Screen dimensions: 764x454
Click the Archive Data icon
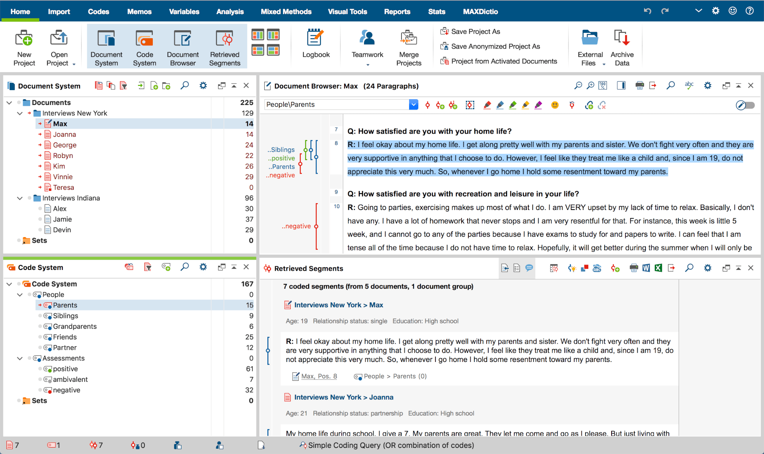[x=622, y=38]
